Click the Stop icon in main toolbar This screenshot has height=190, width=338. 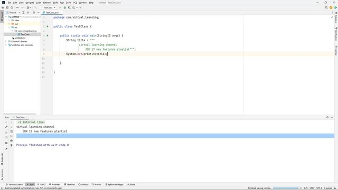(80, 7)
